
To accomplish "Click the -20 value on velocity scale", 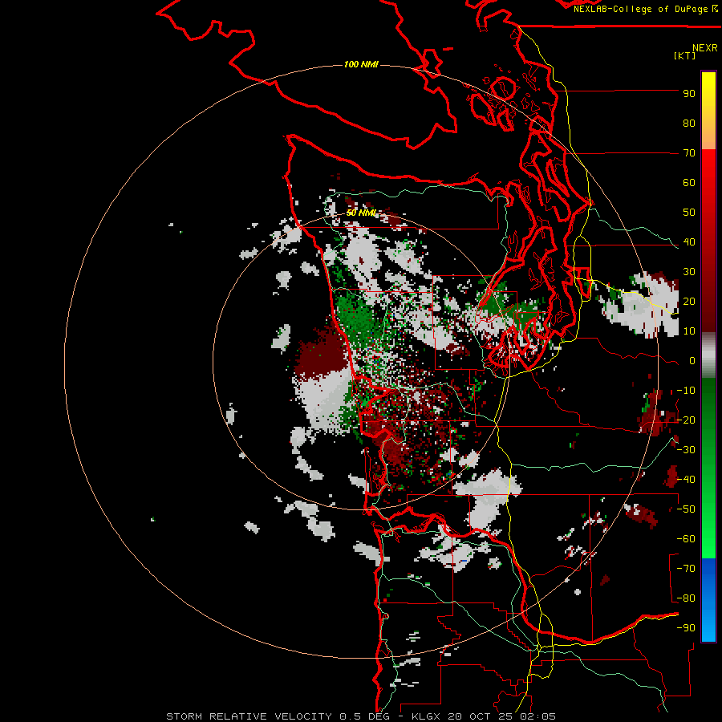I will 686,420.
